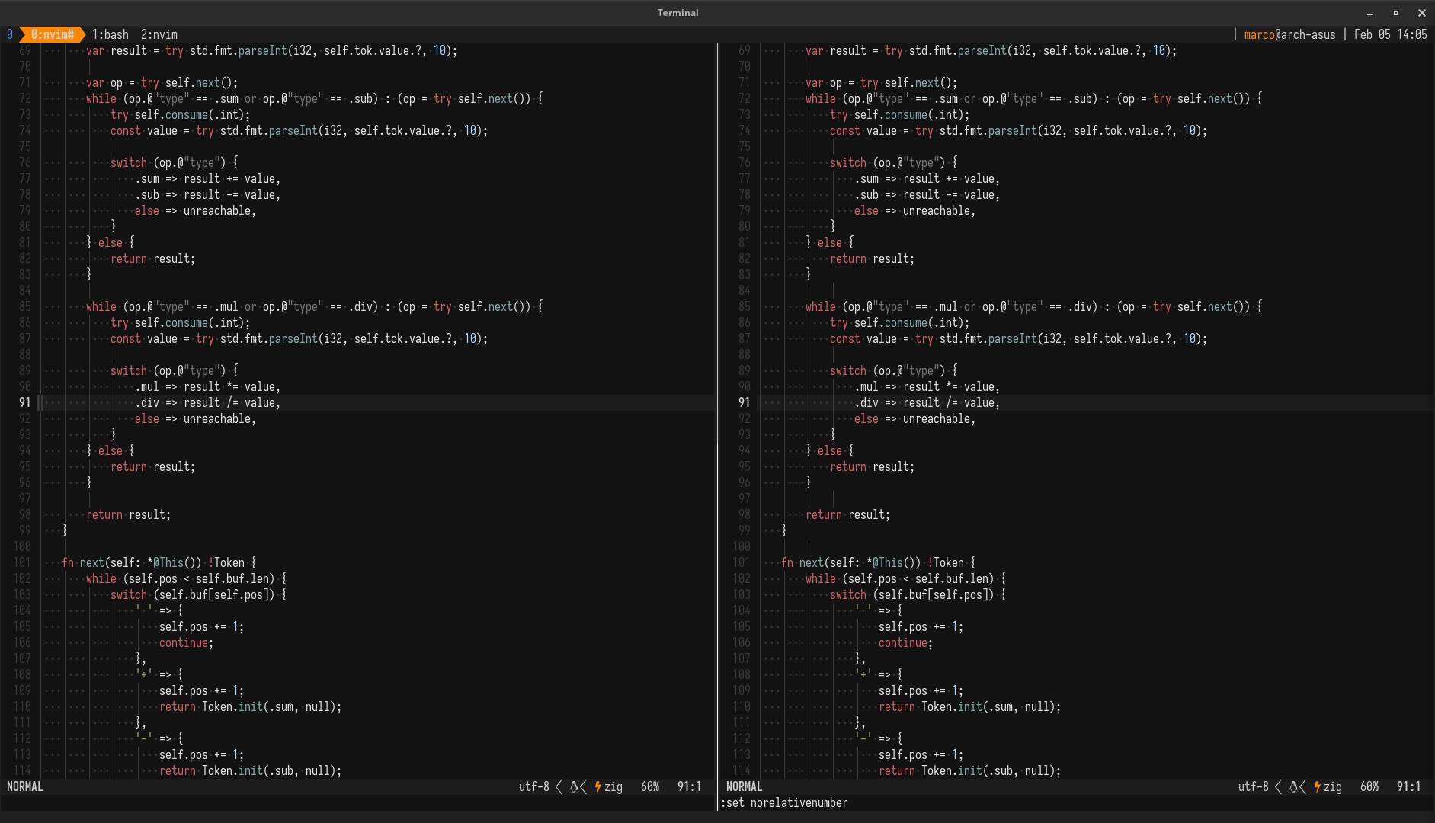This screenshot has width=1435, height=823.
Task: Click the utf-8 encoding label, right statusline
Action: [1254, 786]
